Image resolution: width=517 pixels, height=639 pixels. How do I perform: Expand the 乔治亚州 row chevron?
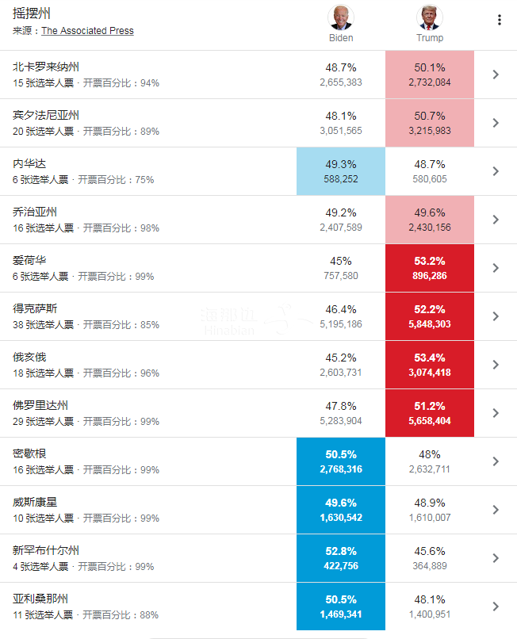coord(496,220)
